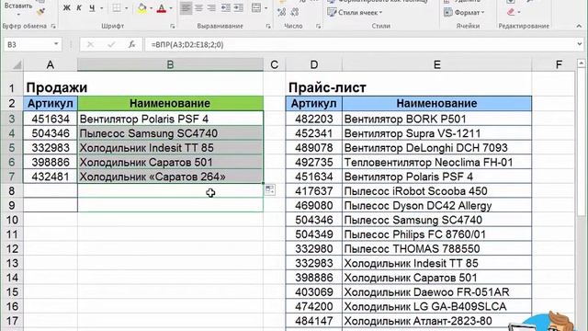Collapse the ribbon with the chevron
The image size is (588, 331).
579,27
